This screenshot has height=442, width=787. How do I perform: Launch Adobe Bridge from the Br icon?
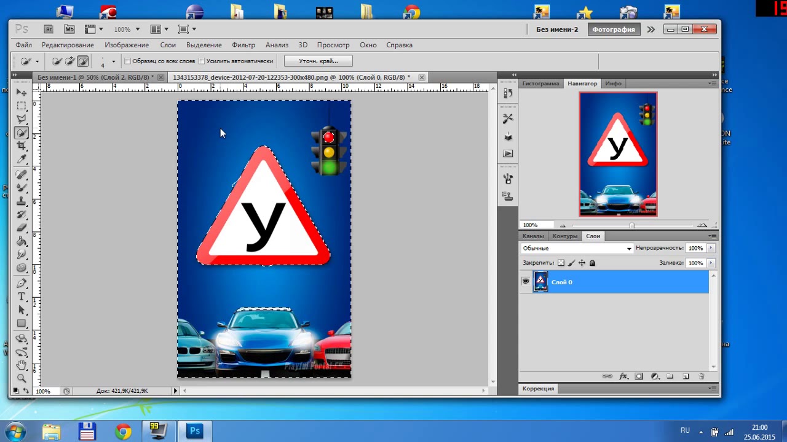(x=49, y=29)
